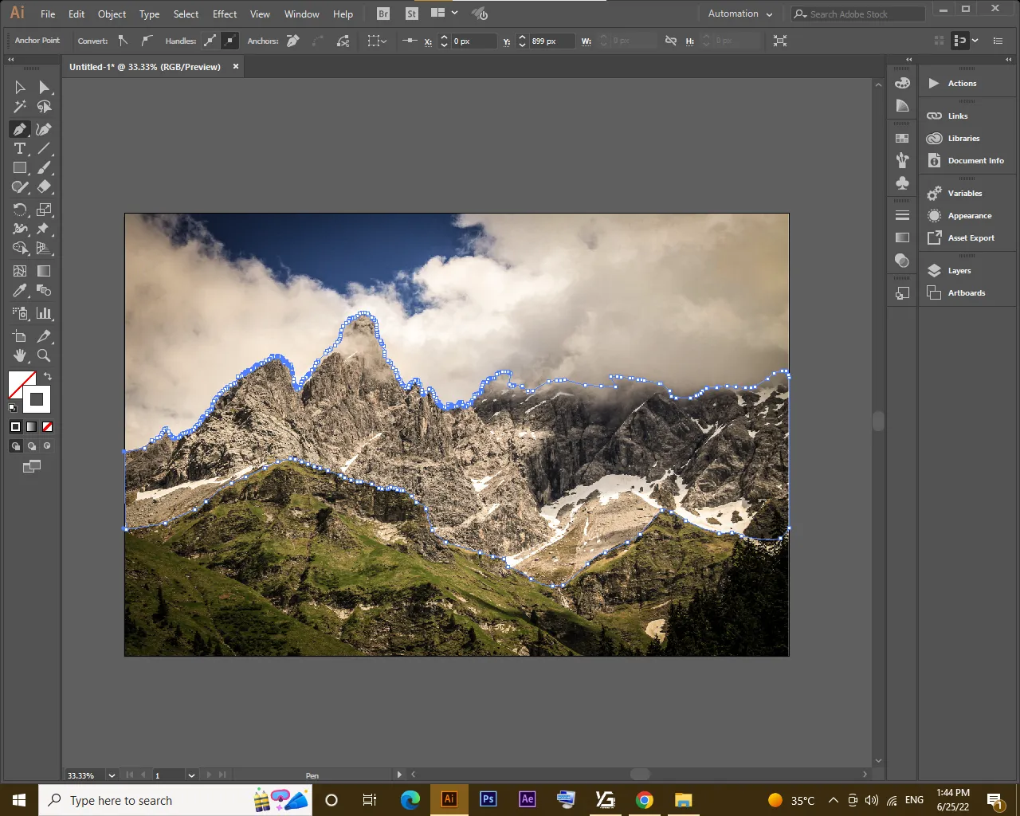Open the zoom level dropdown arrow
The height and width of the screenshot is (816, 1020).
pyautogui.click(x=112, y=775)
